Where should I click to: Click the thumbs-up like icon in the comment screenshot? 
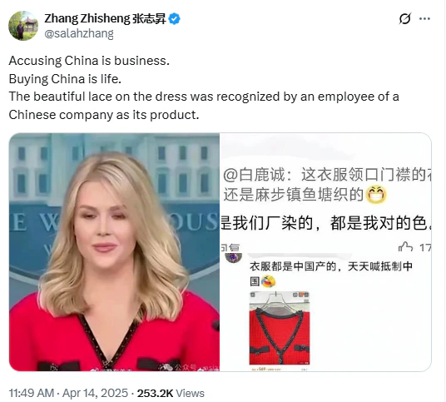tap(405, 247)
